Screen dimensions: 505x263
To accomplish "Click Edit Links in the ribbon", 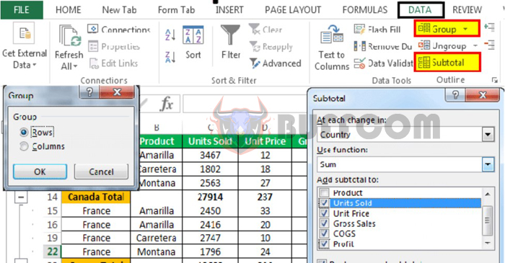I will point(113,63).
